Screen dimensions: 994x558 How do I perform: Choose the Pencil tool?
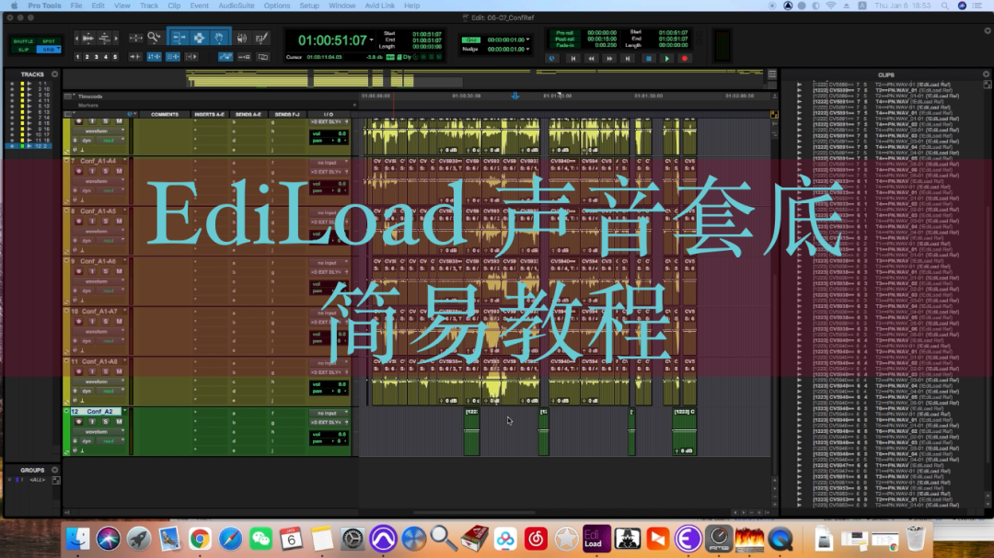pyautogui.click(x=261, y=38)
